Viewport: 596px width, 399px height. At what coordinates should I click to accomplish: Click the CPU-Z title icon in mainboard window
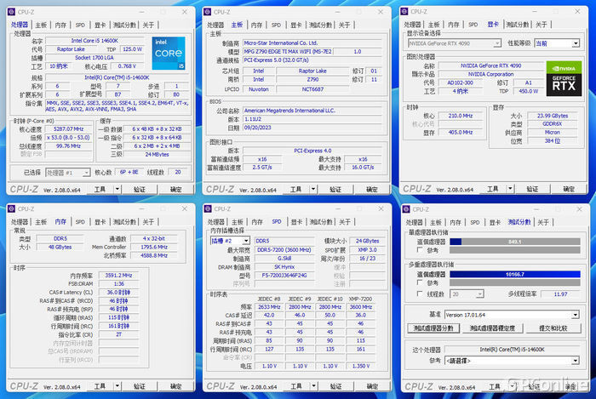pos(208,12)
